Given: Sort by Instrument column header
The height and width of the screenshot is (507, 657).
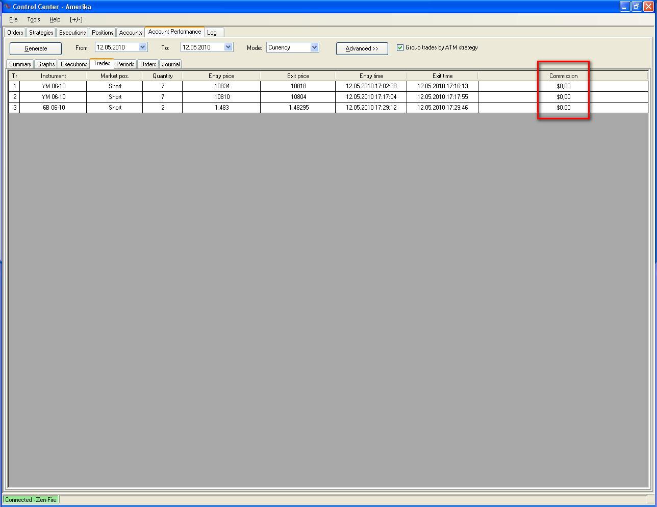Looking at the screenshot, I should [53, 76].
